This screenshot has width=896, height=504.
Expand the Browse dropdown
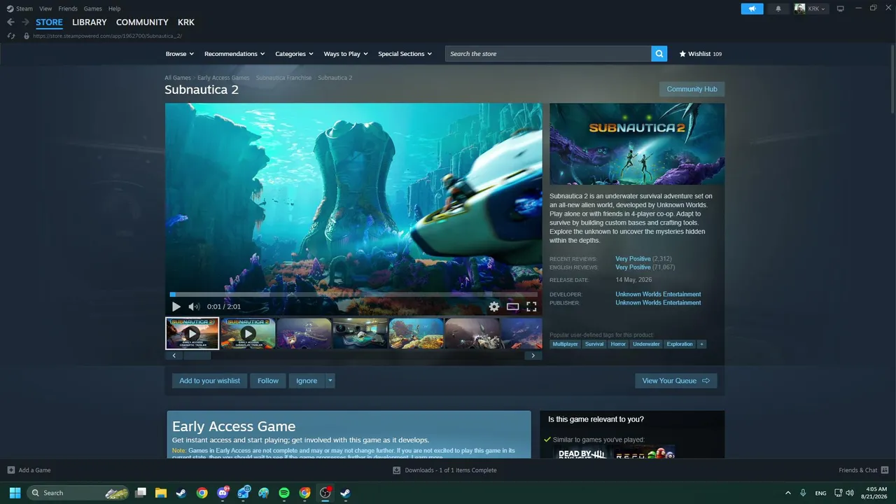tap(179, 54)
